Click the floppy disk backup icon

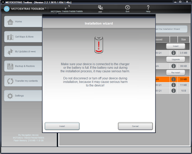[x=10, y=66]
